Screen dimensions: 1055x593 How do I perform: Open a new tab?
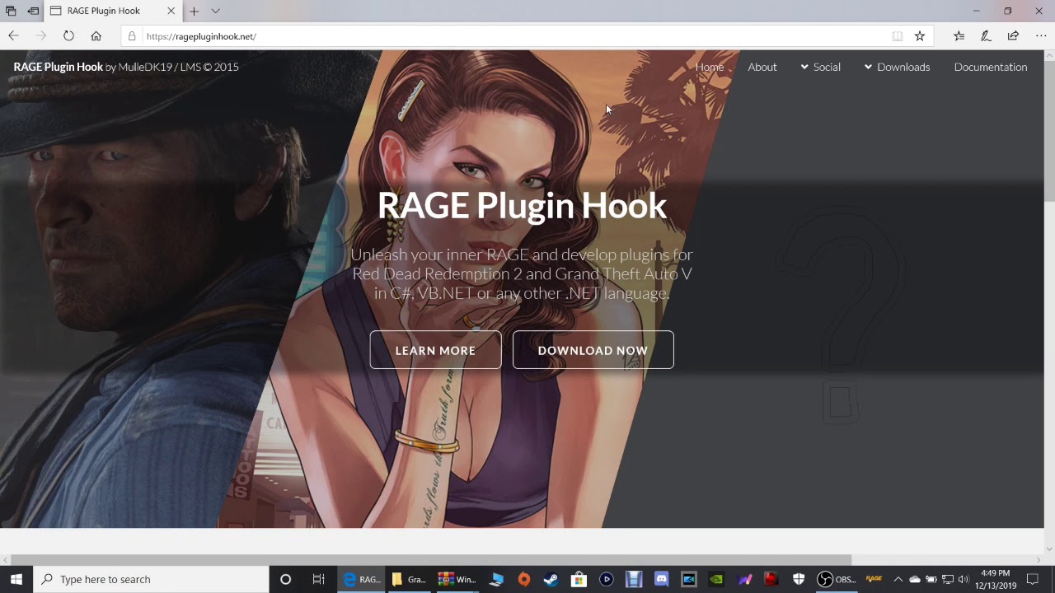[x=194, y=11]
